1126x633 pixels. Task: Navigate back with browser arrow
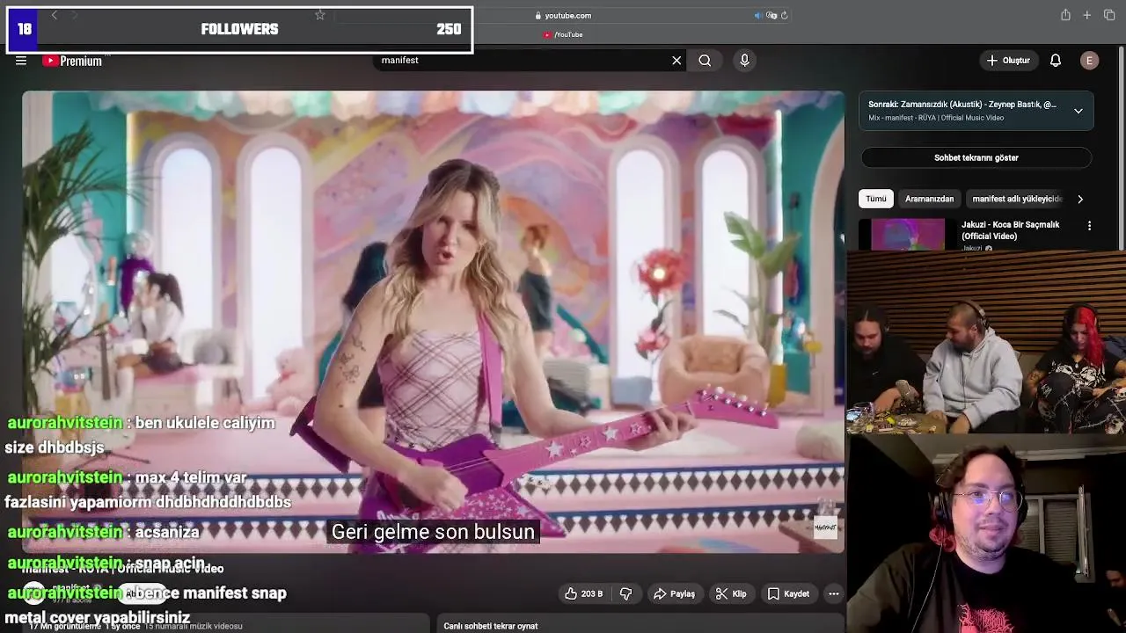pos(54,15)
